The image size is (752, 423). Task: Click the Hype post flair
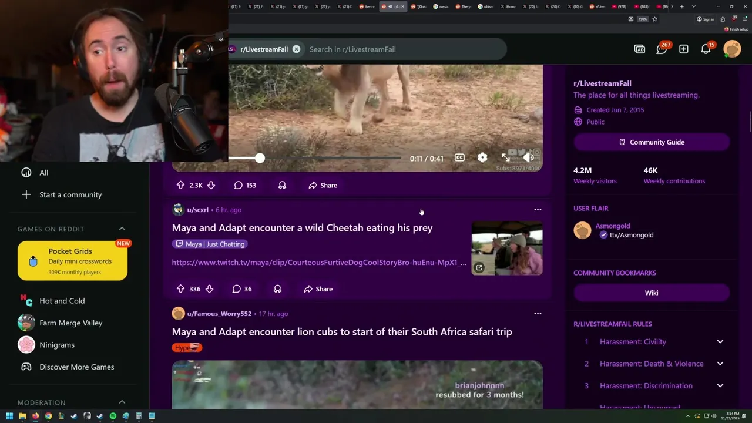(x=187, y=348)
